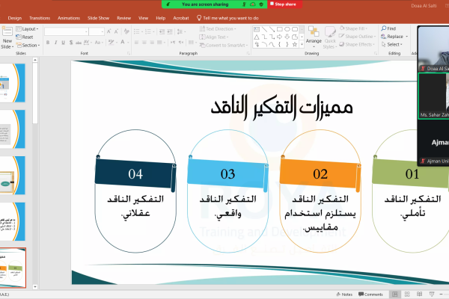Click Decrease List Level icon
This screenshot has width=449, height=299.
[x=162, y=31]
